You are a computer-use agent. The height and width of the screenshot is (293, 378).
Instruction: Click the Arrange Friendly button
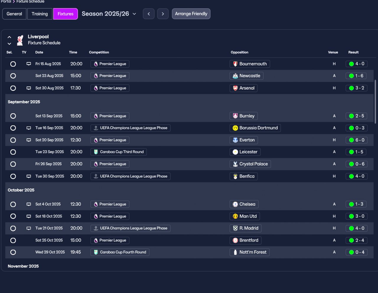coord(191,14)
